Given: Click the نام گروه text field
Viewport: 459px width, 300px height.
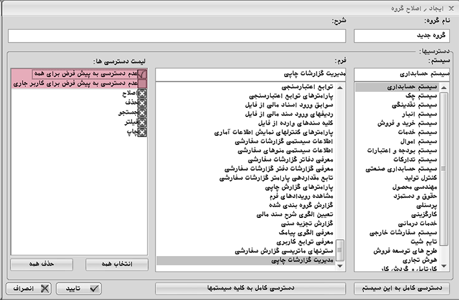Looking at the screenshot, I should [x=403, y=37].
